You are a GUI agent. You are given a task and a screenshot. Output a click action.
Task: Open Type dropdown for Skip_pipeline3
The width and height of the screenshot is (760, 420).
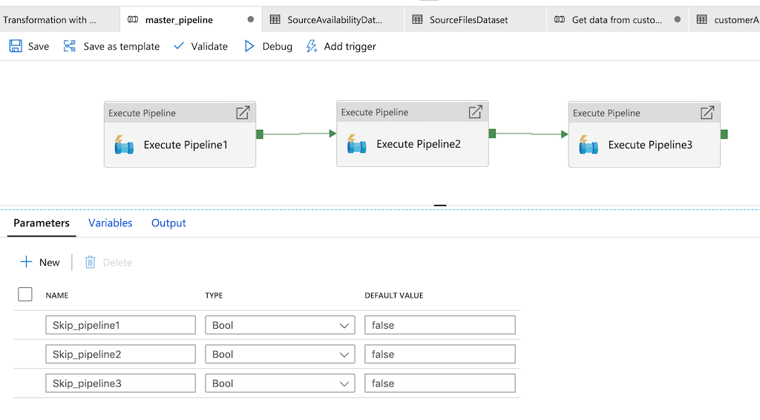[x=280, y=383]
